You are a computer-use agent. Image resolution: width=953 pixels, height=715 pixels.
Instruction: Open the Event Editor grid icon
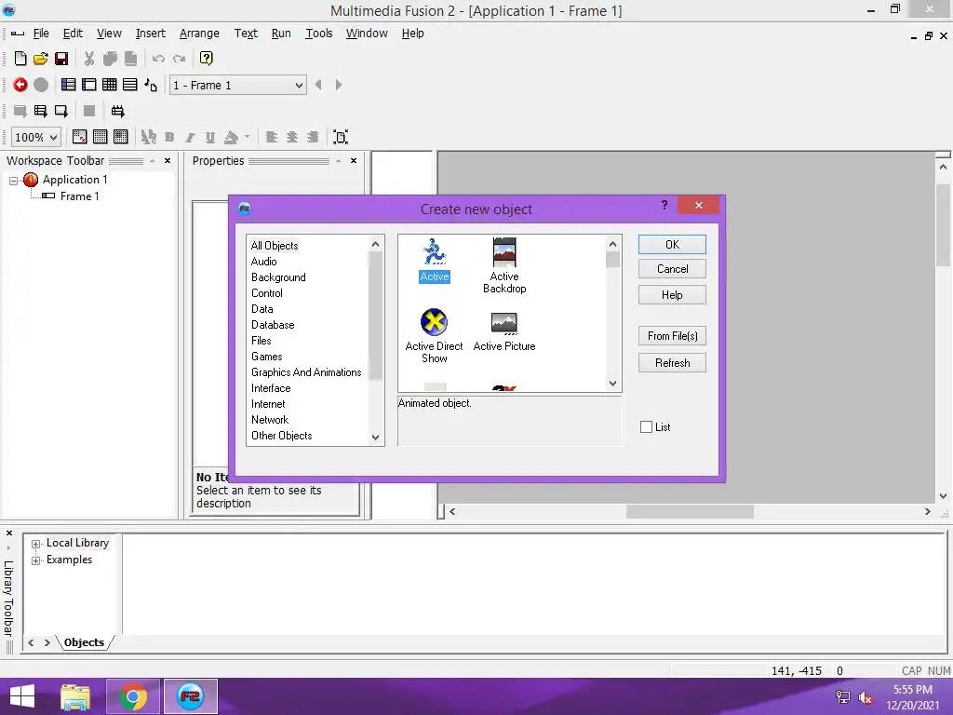(110, 85)
